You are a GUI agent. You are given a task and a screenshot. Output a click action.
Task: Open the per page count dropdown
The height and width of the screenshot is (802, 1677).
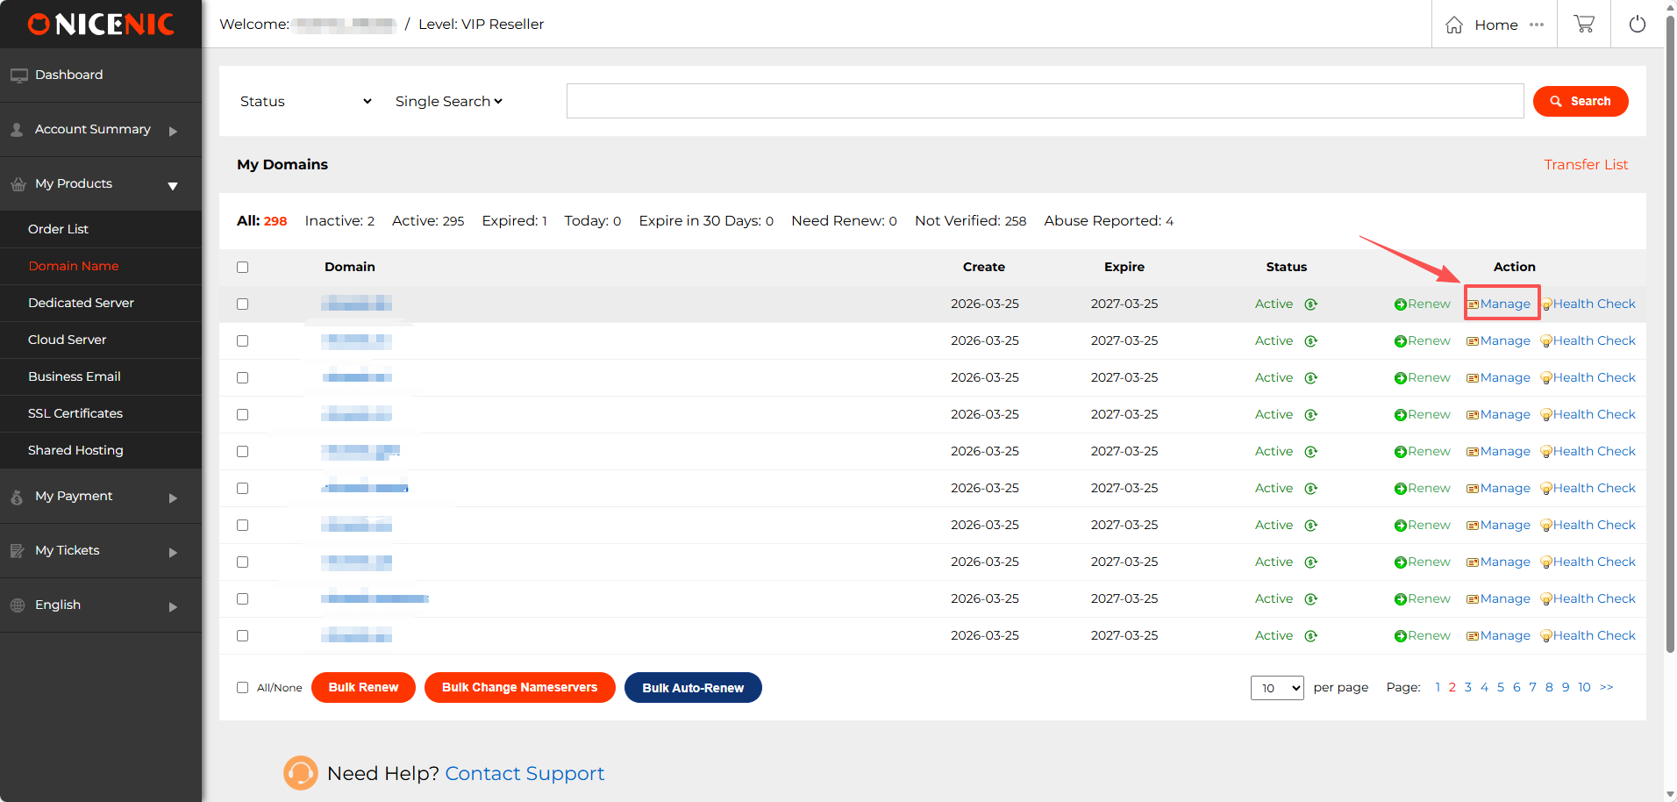pyautogui.click(x=1277, y=688)
